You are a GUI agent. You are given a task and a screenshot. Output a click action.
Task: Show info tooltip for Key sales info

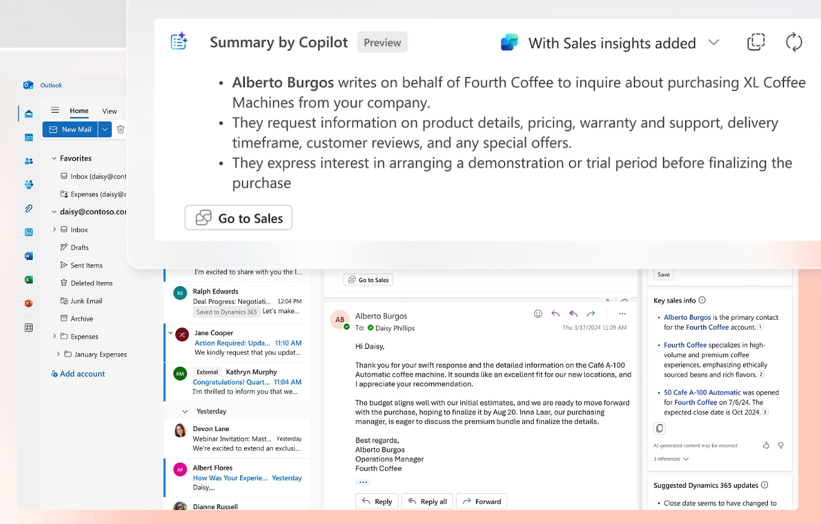[x=702, y=300]
